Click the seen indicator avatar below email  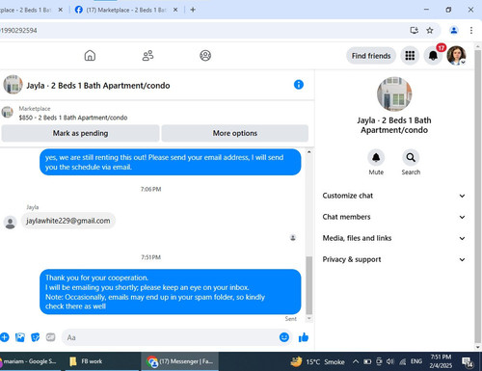point(293,238)
